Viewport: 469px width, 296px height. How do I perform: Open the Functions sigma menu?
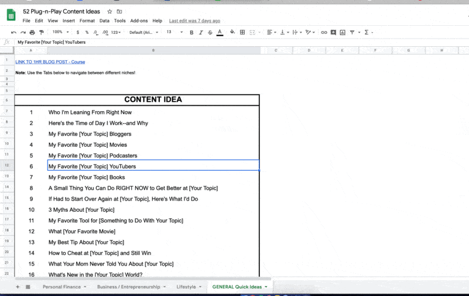(x=367, y=32)
